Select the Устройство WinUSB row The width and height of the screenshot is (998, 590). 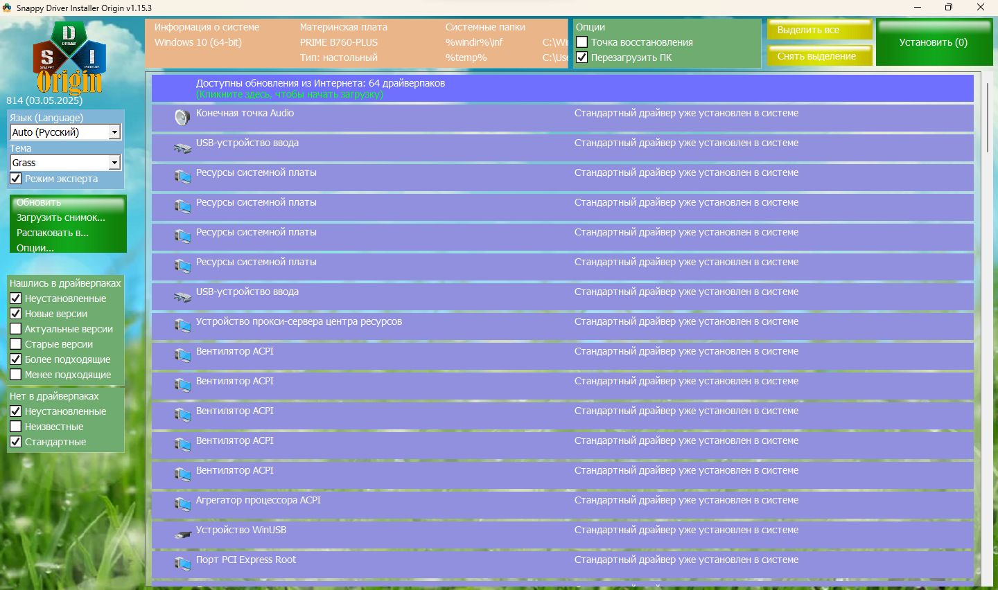point(563,535)
